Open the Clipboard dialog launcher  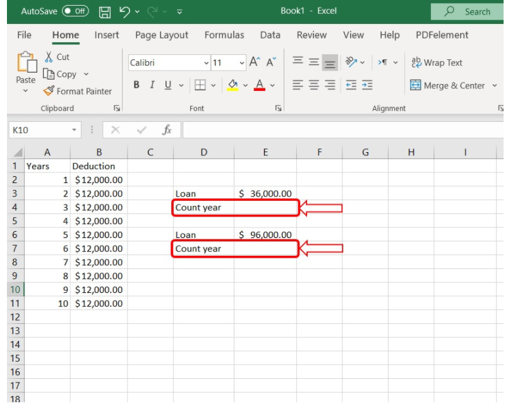tap(117, 108)
